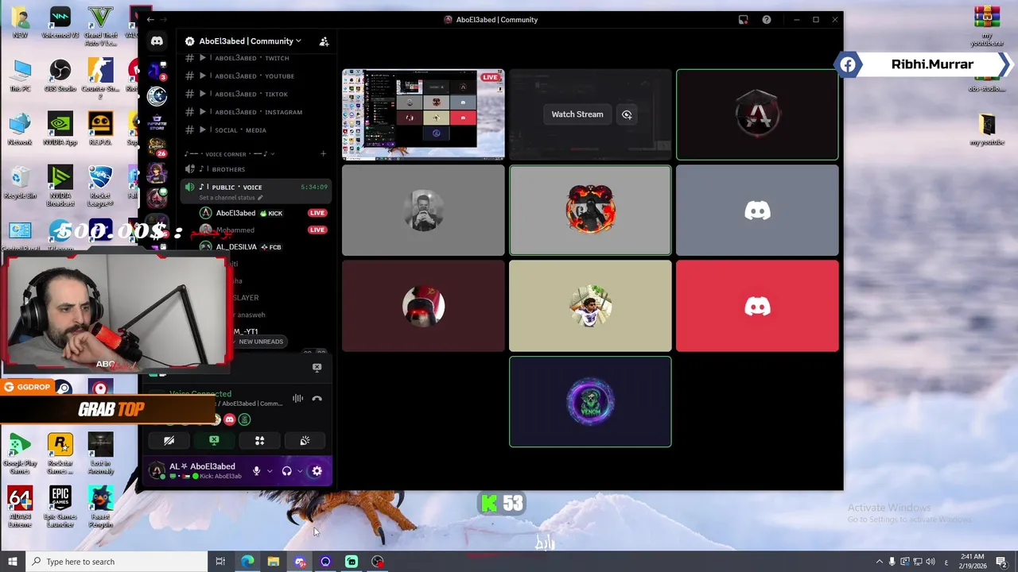Open Discord inbox icon in title bar

click(743, 20)
